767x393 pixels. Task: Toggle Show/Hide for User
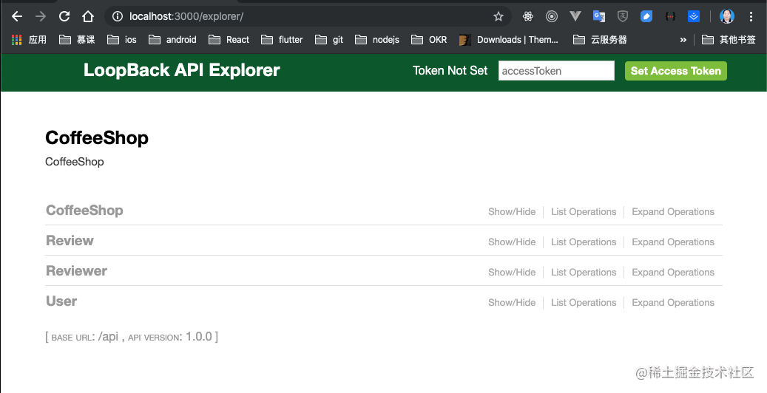click(x=512, y=303)
